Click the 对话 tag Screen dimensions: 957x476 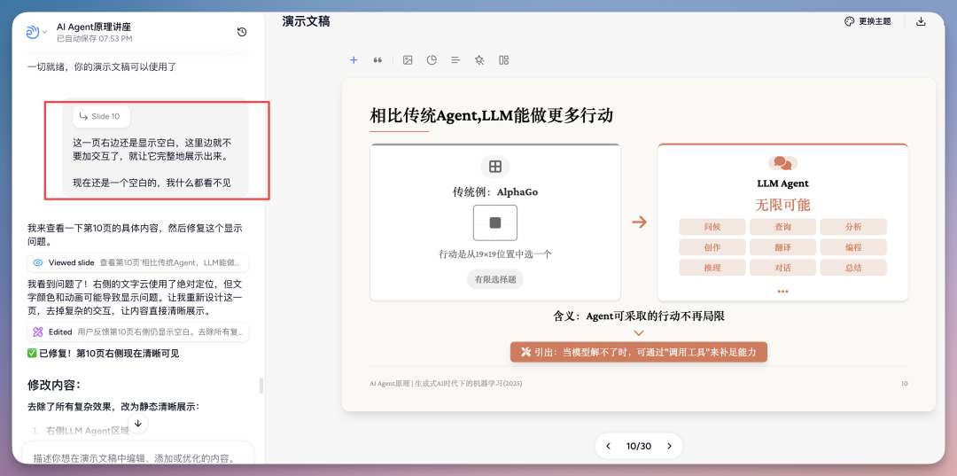(x=783, y=268)
